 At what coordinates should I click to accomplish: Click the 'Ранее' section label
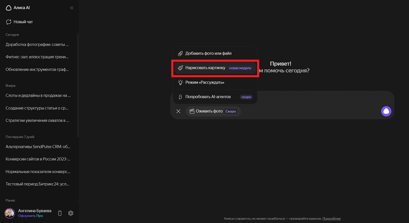tap(10, 200)
